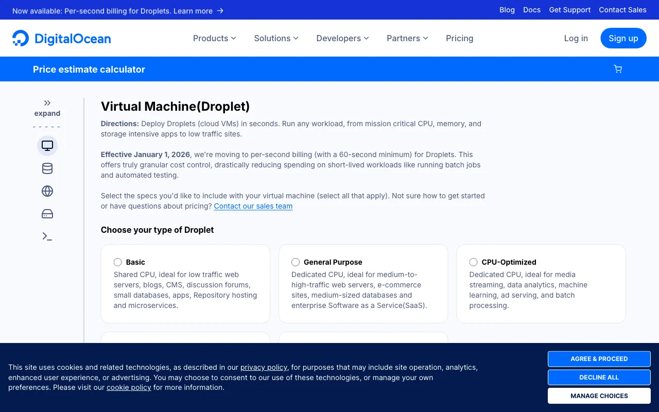Select the database cylinder icon in sidebar
This screenshot has height=412, width=659.
(x=47, y=168)
